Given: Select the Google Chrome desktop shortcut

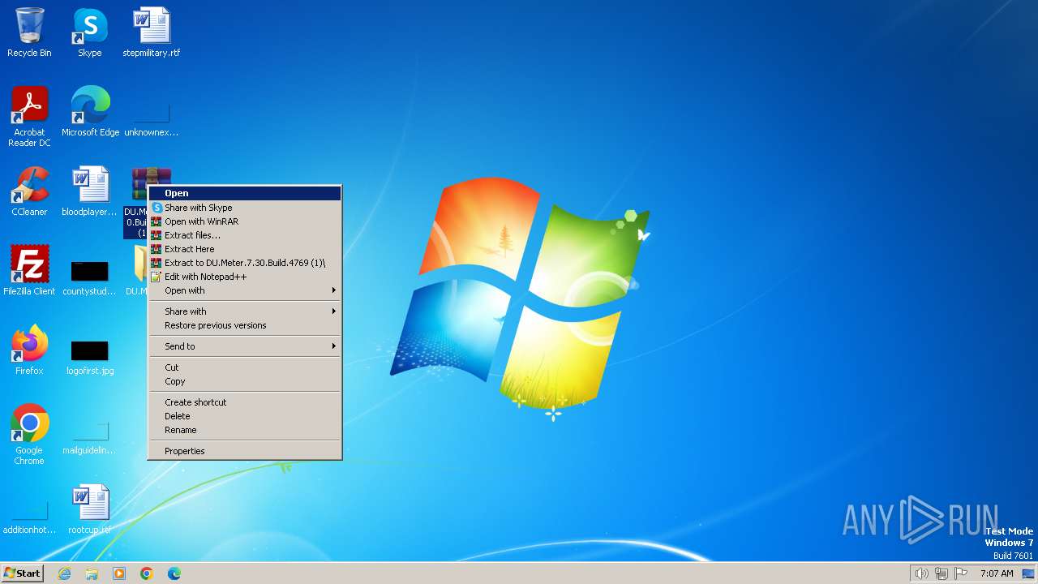Looking at the screenshot, I should (29, 435).
